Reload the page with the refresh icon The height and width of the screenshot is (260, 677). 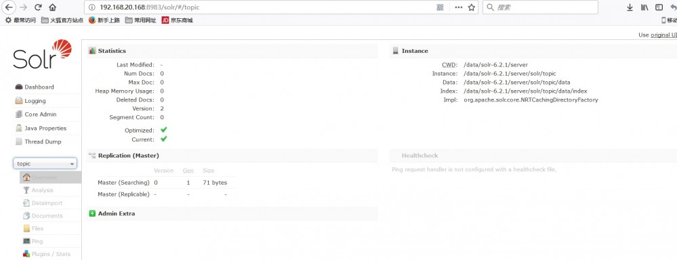[38, 7]
